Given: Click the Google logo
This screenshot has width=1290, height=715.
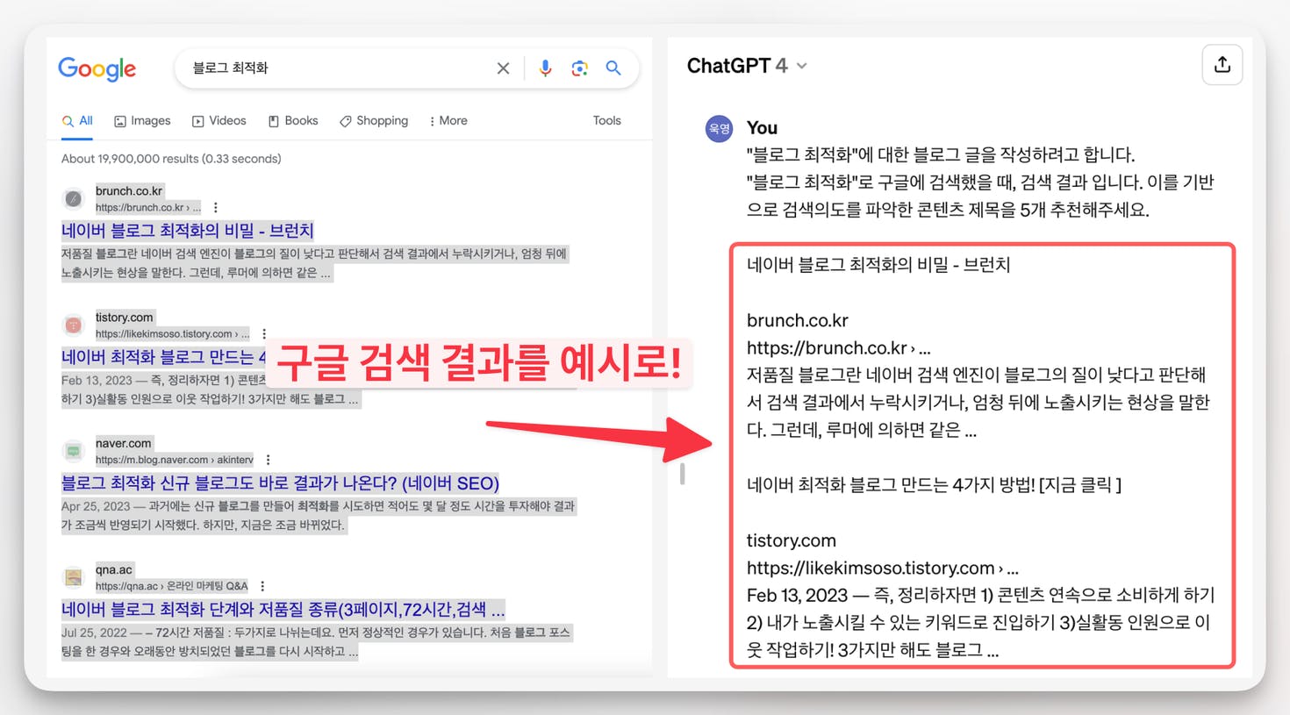Looking at the screenshot, I should [97, 68].
